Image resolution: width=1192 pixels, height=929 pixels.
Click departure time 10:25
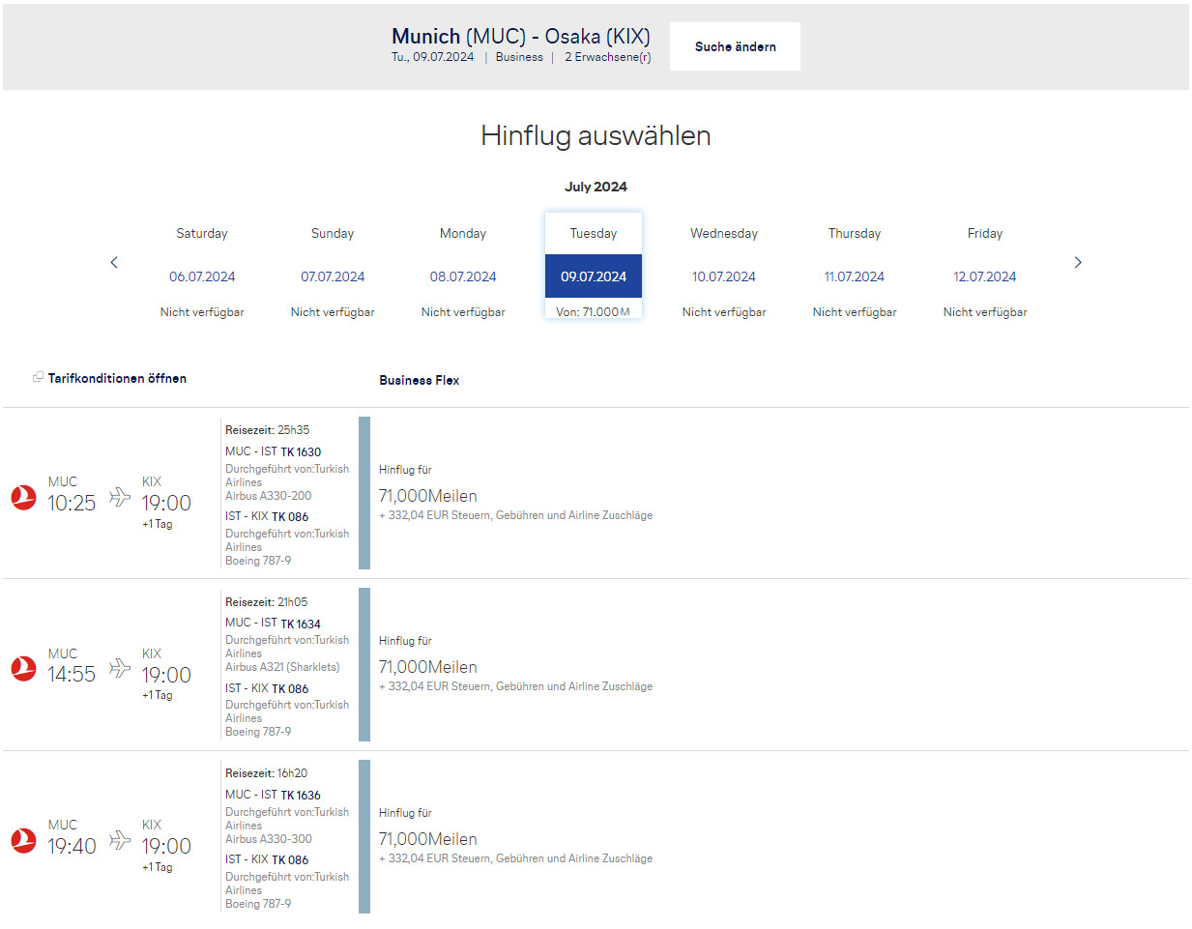pos(72,503)
